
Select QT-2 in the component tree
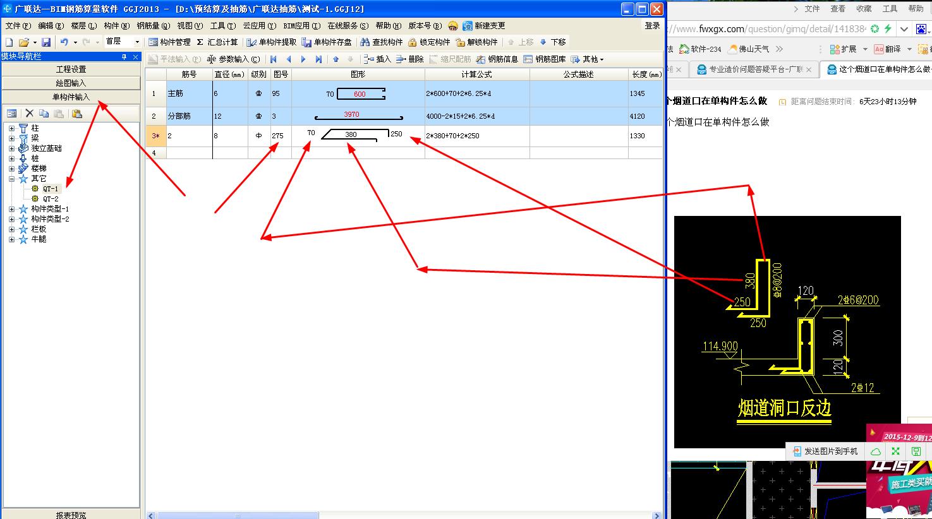point(51,199)
